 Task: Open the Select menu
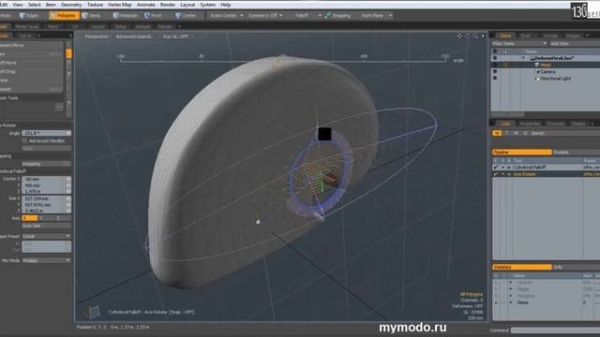click(34, 5)
